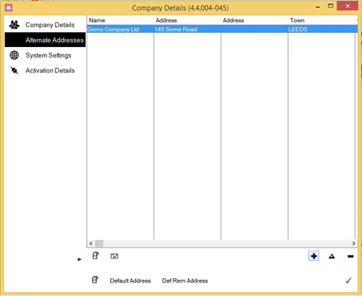362x296 pixels.
Task: Click the horizontal scrollbar right arrow
Action: [354, 244]
